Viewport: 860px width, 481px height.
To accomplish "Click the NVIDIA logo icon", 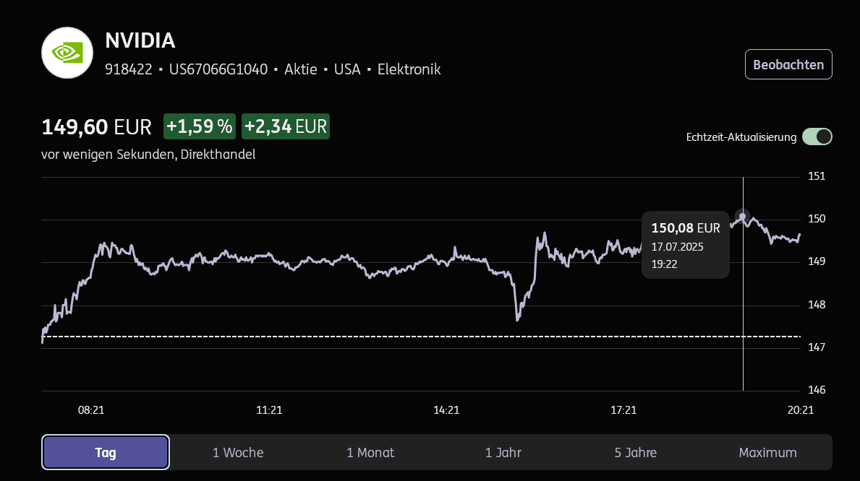I will click(x=67, y=53).
